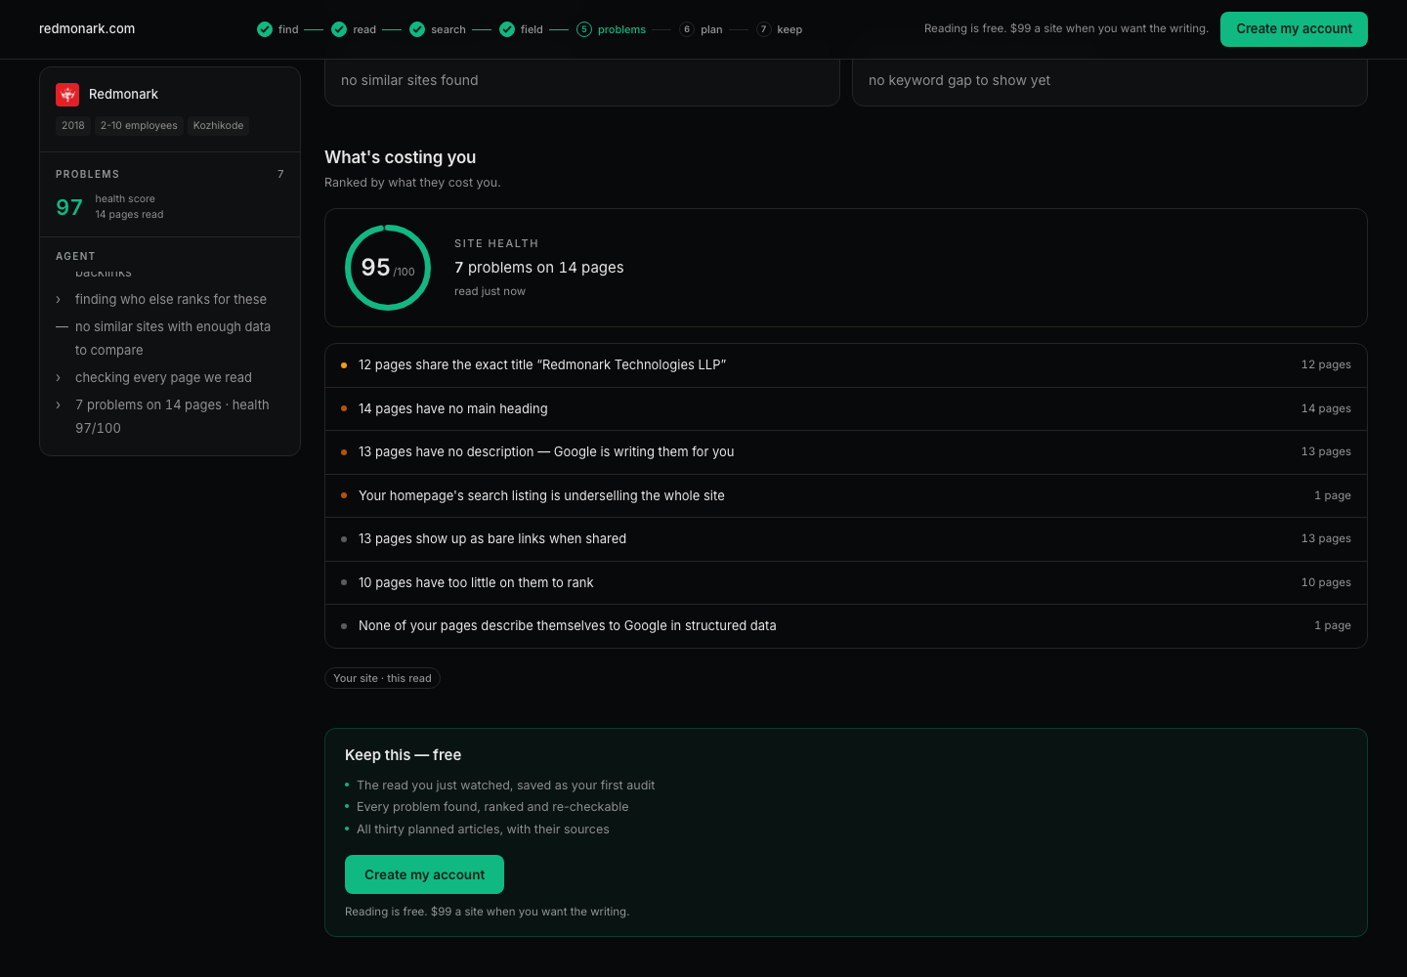Expand the 14 pages have no main heading row
The image size is (1407, 977).
pyautogui.click(x=846, y=408)
